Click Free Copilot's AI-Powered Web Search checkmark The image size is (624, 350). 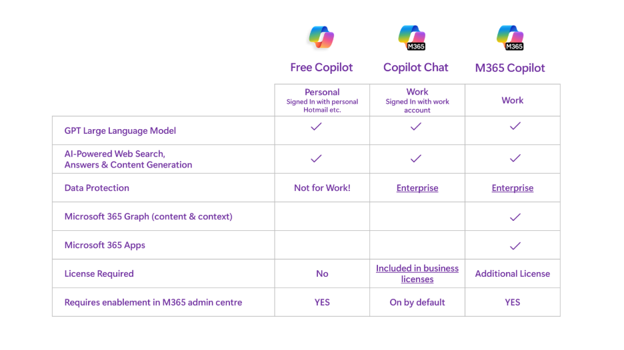(317, 158)
